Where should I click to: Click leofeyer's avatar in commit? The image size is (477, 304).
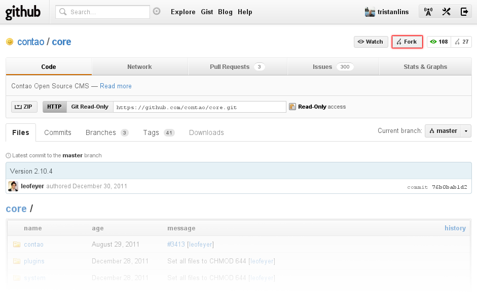(x=13, y=186)
